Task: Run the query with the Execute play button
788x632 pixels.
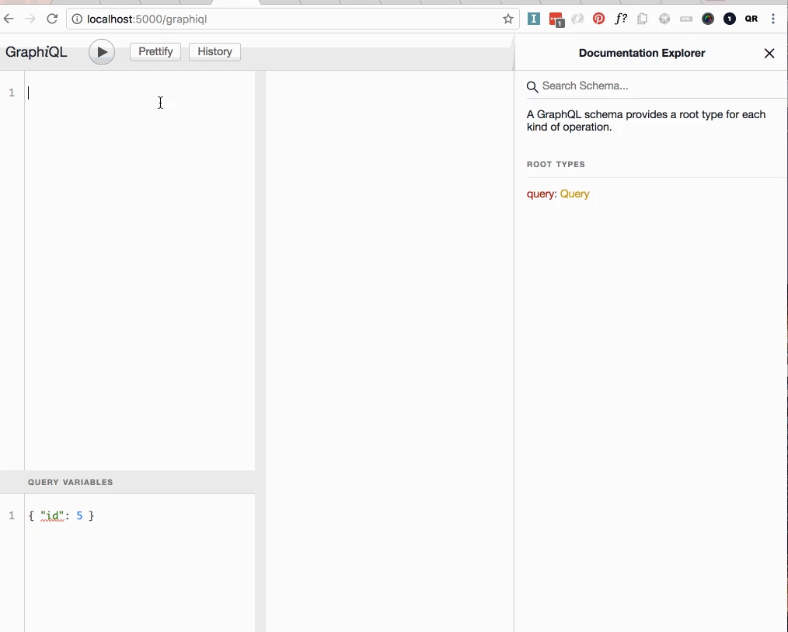Action: (102, 52)
